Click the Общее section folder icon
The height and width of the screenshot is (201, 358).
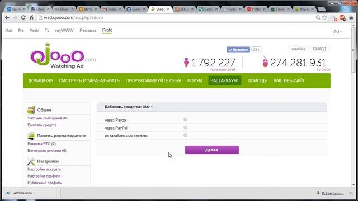[x=31, y=110]
